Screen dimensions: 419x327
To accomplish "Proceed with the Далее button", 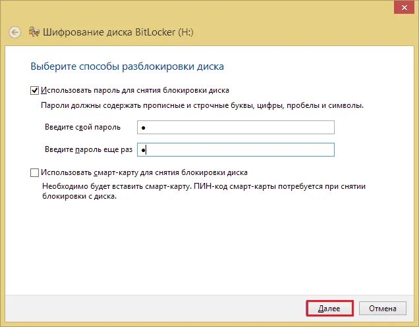I will pyautogui.click(x=329, y=309).
